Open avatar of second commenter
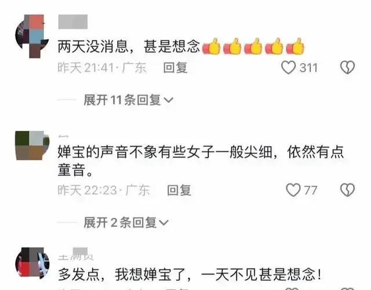Image resolution: width=371 pixels, height=290 pixels. pyautogui.click(x=32, y=145)
